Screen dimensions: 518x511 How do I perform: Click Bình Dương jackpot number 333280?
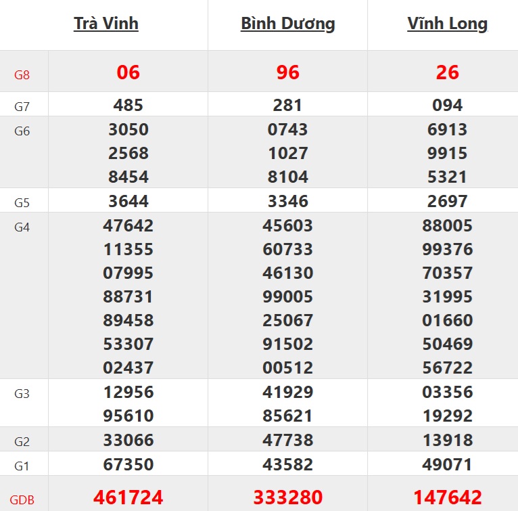[x=287, y=498]
